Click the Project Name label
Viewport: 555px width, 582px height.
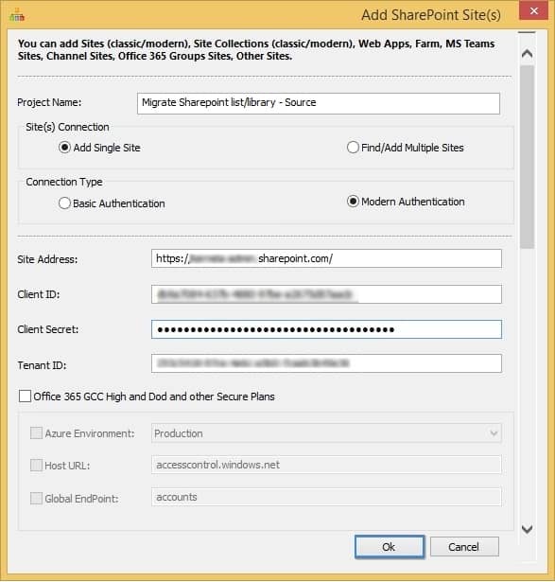(49, 102)
